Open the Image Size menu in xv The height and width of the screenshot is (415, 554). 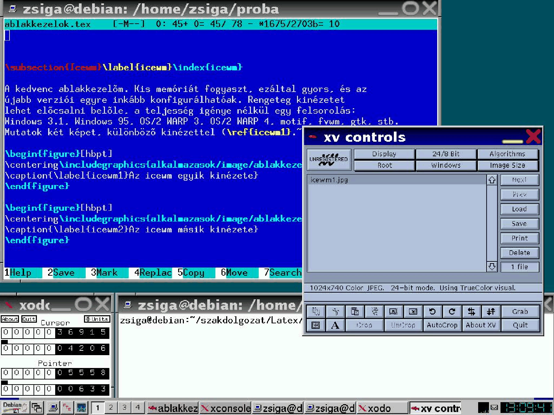click(507, 165)
